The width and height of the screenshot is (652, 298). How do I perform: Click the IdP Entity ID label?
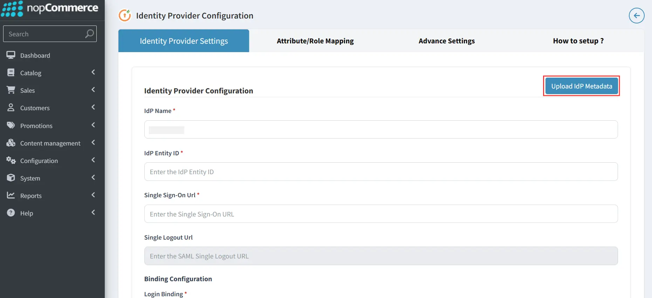[x=162, y=153]
